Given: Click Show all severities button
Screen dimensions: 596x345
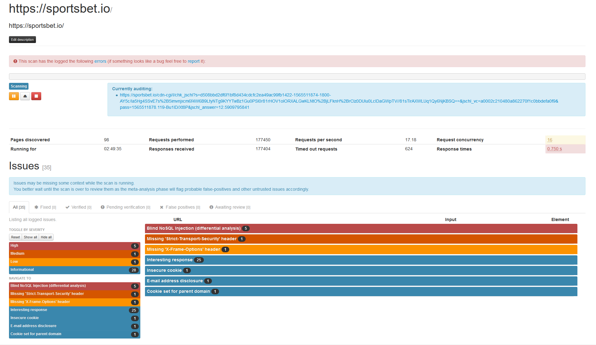Looking at the screenshot, I should click(x=30, y=237).
